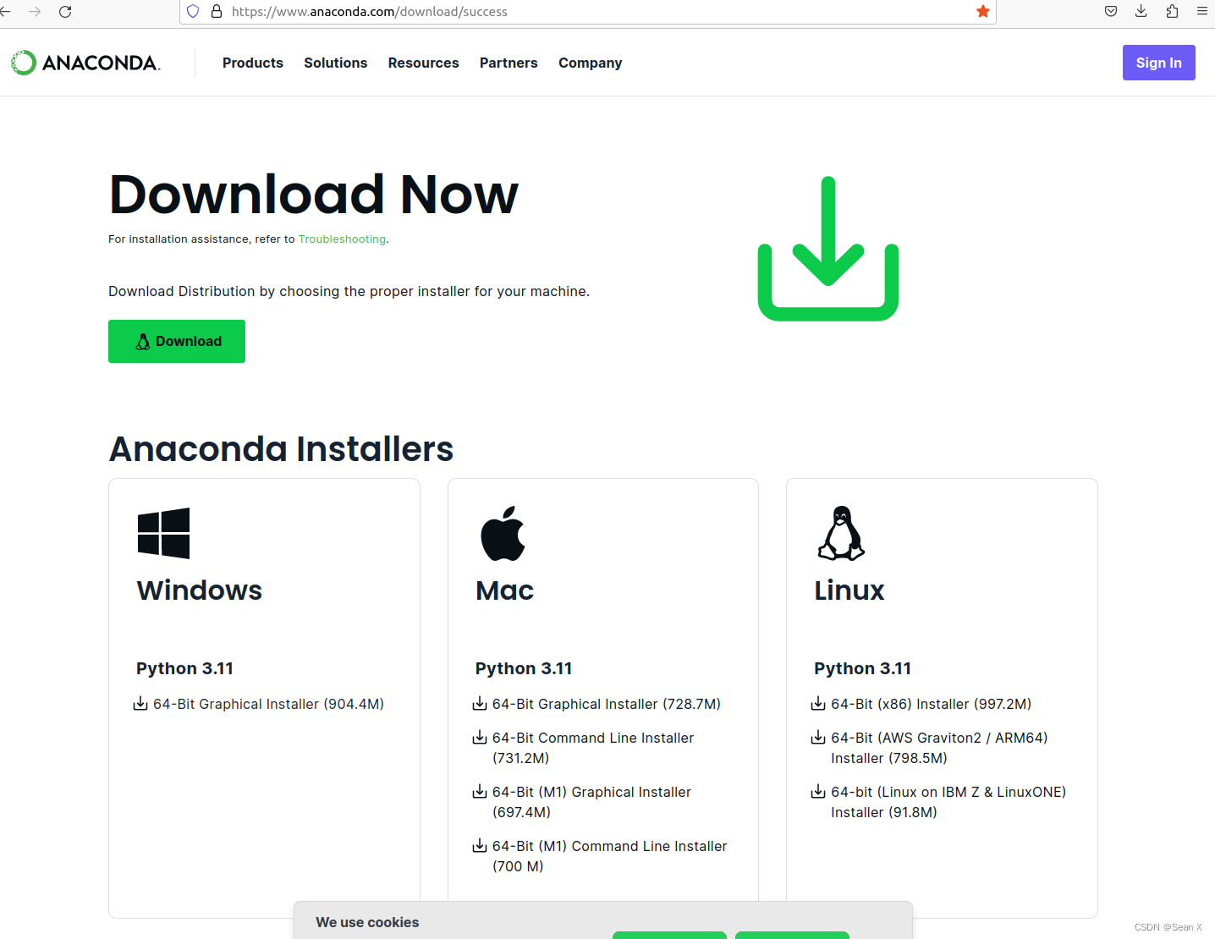Image resolution: width=1215 pixels, height=939 pixels.
Task: Select the Partners menu item
Action: coord(509,63)
